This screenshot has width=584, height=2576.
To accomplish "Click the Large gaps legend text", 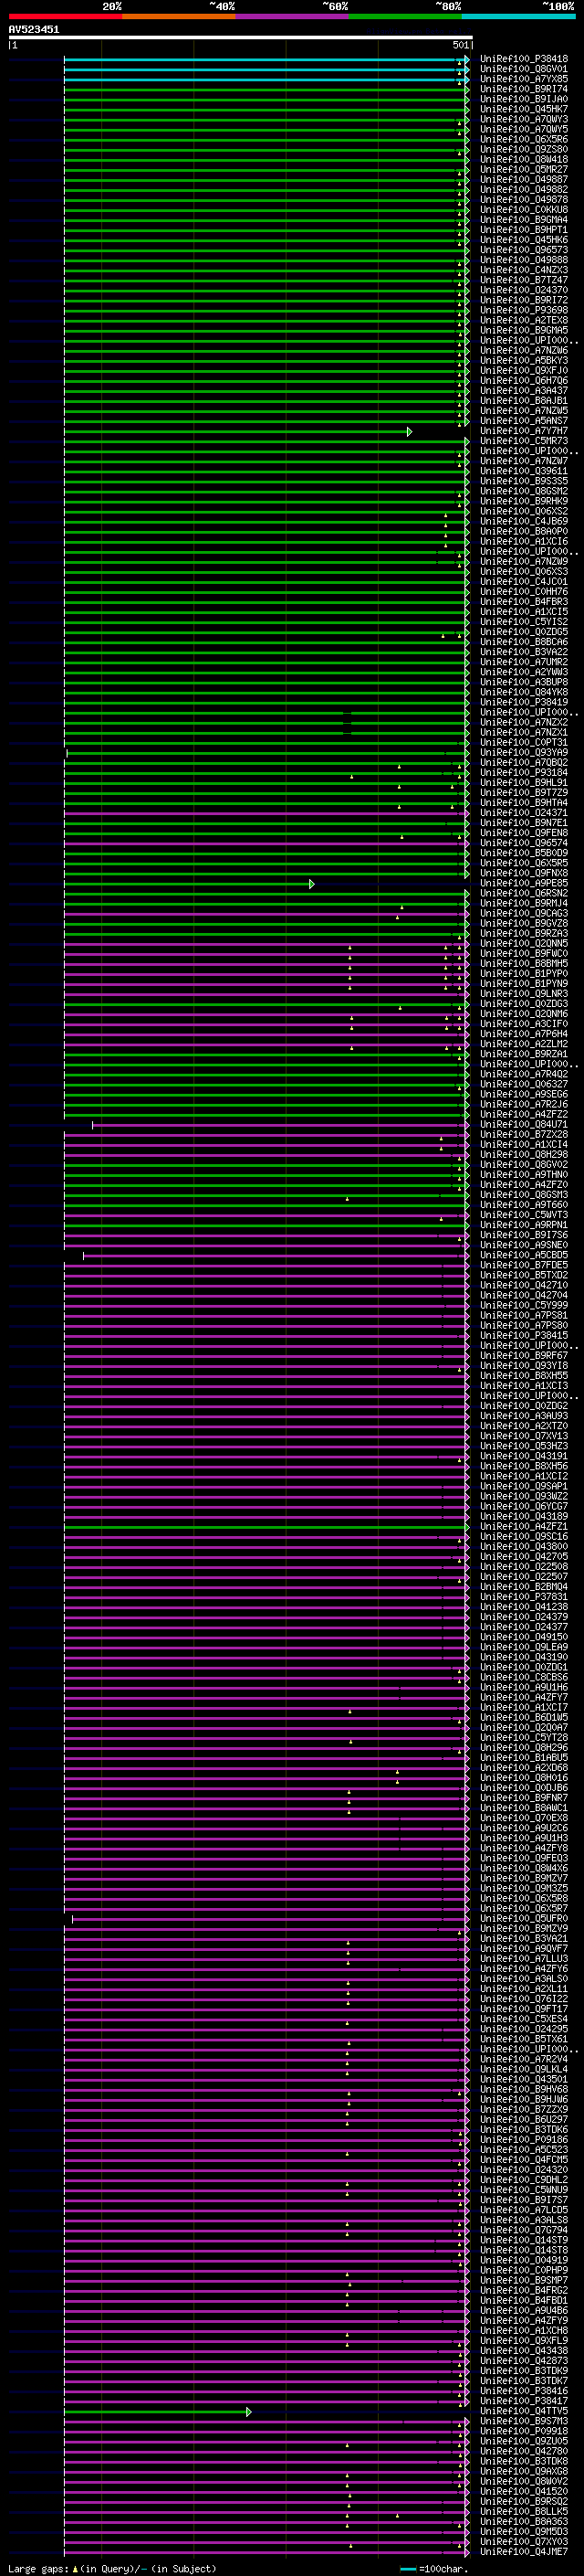I will tap(112, 2569).
